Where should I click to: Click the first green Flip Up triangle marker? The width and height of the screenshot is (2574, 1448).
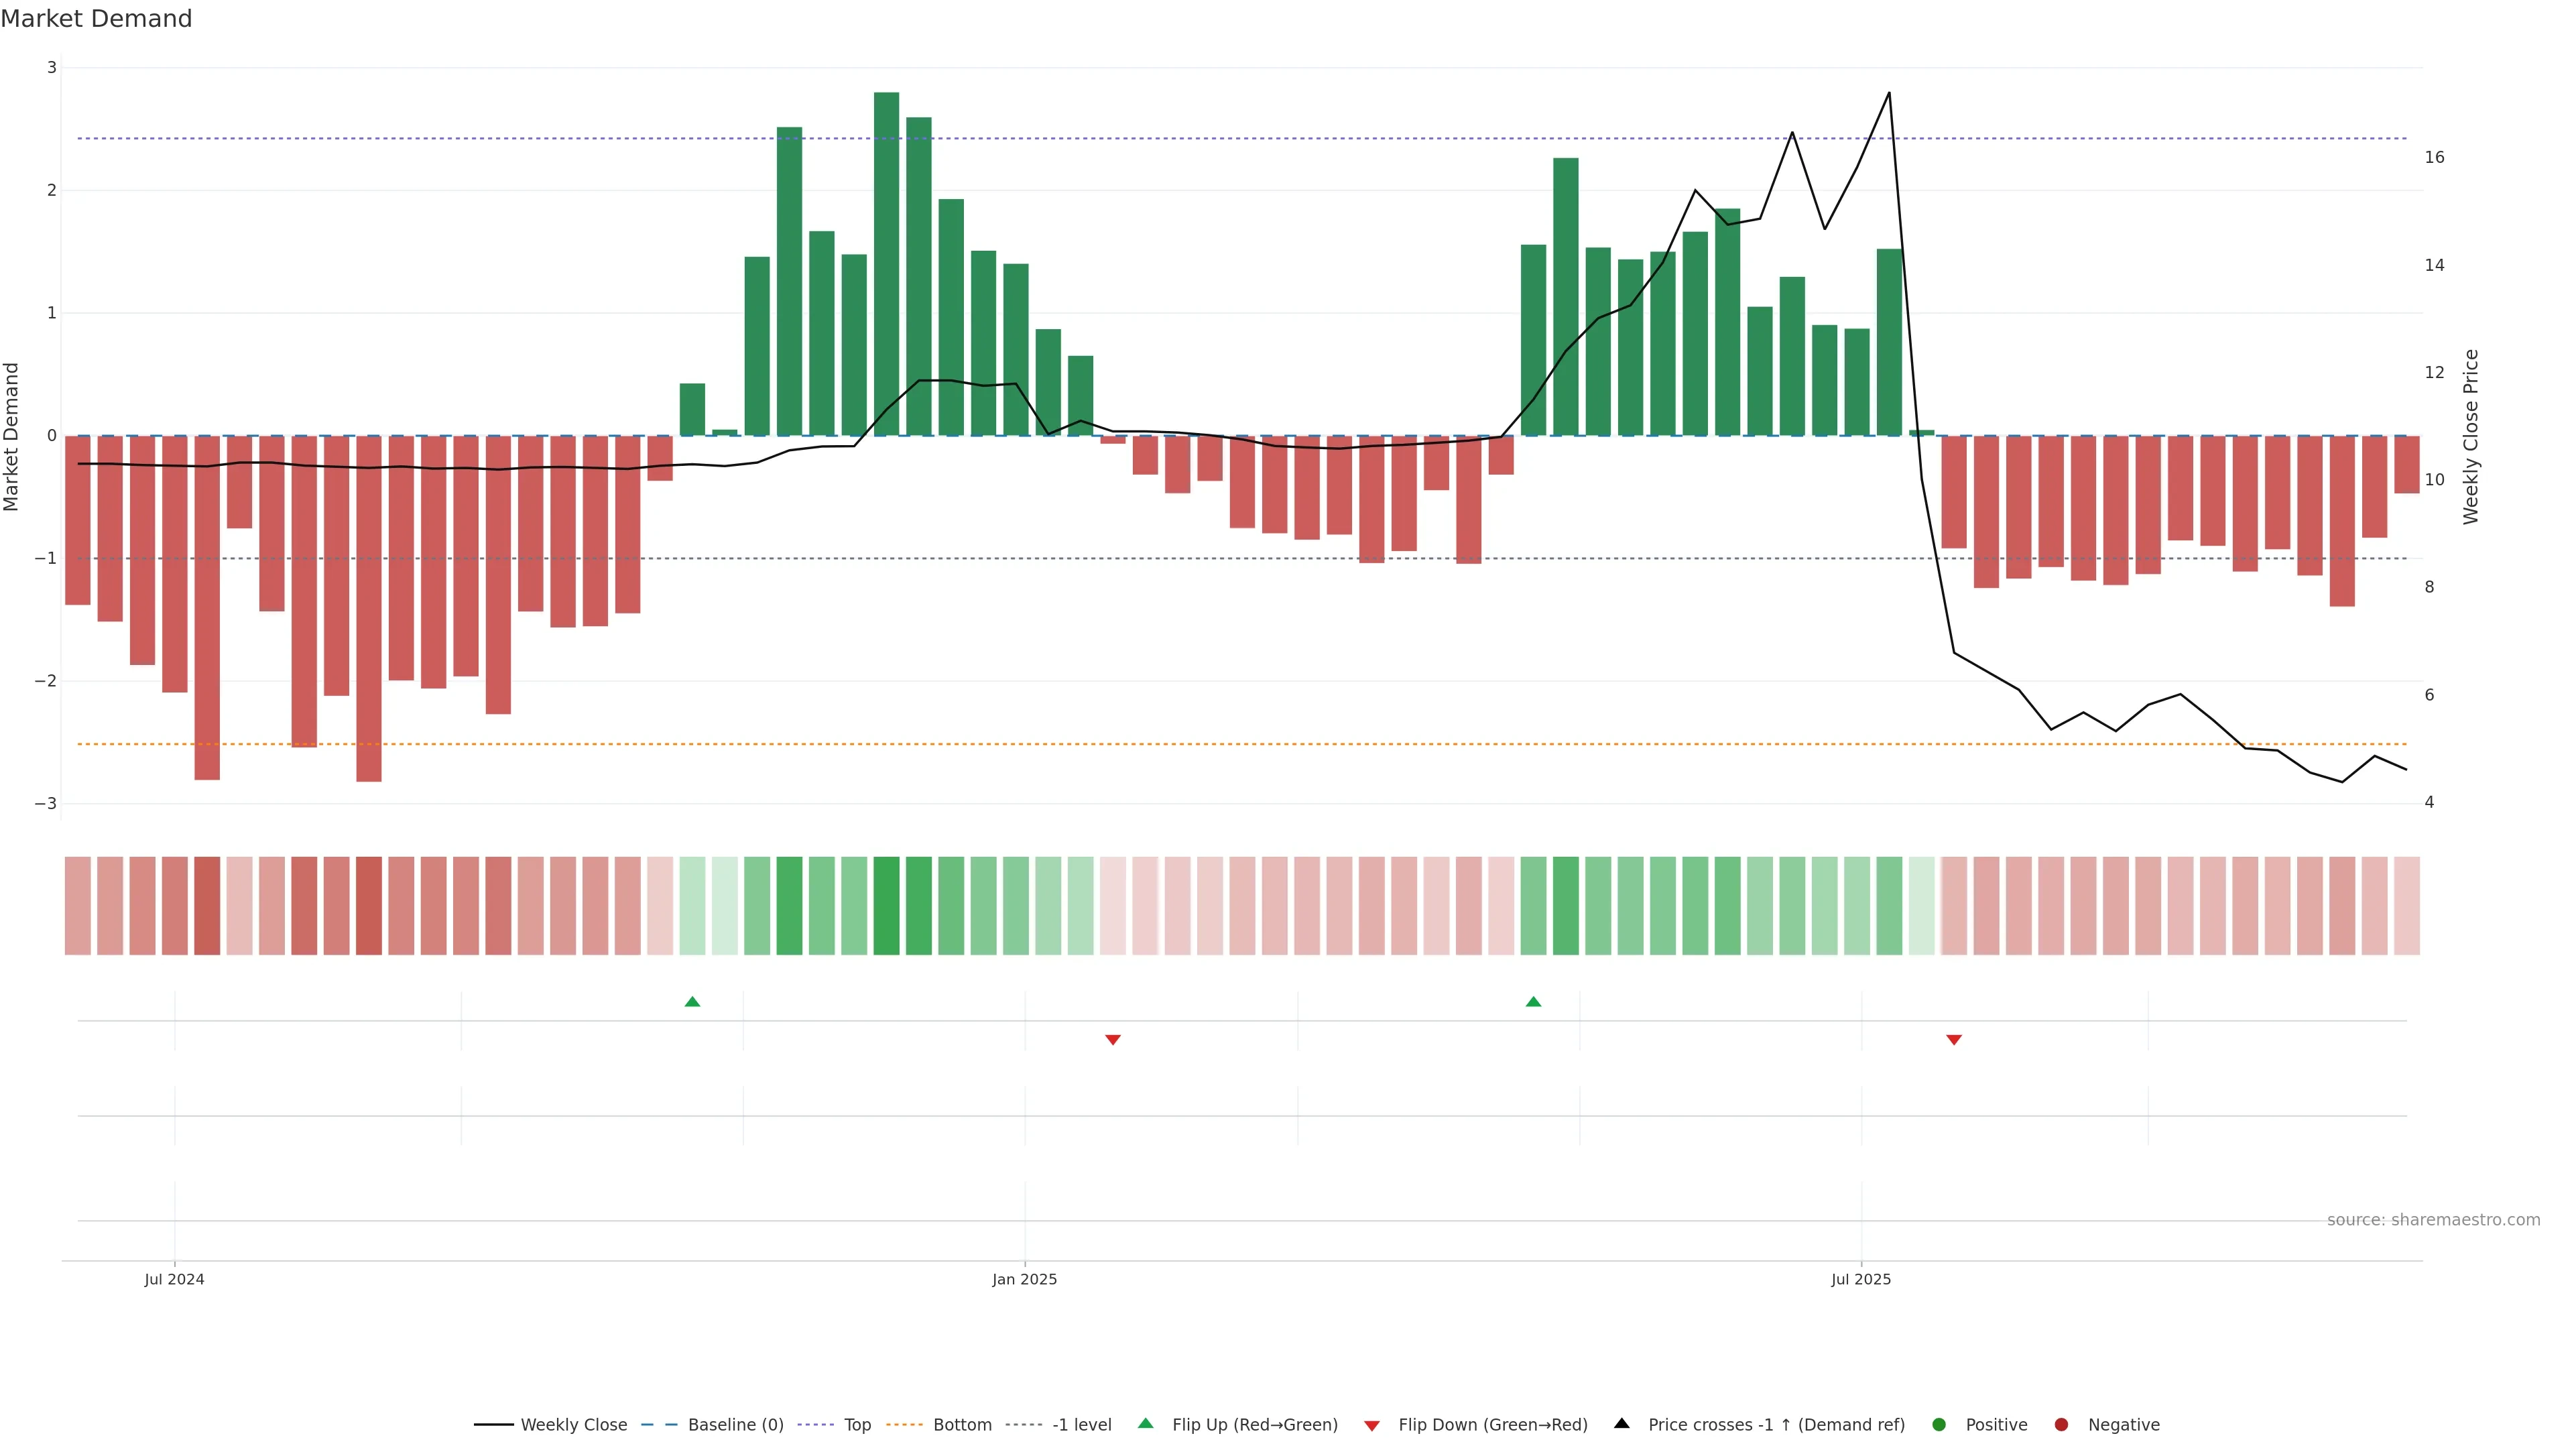pyautogui.click(x=692, y=1002)
